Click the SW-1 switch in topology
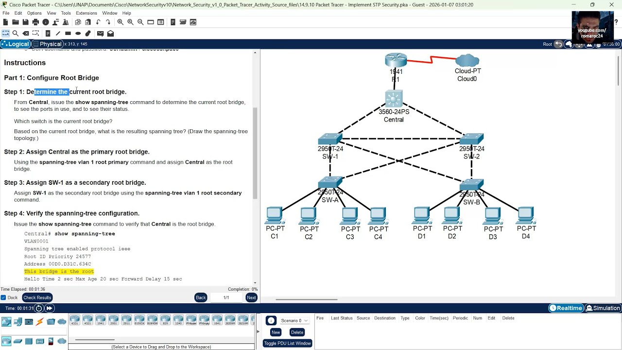 330,140
